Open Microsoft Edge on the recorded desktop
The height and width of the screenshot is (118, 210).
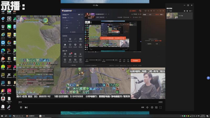pos(3,51)
